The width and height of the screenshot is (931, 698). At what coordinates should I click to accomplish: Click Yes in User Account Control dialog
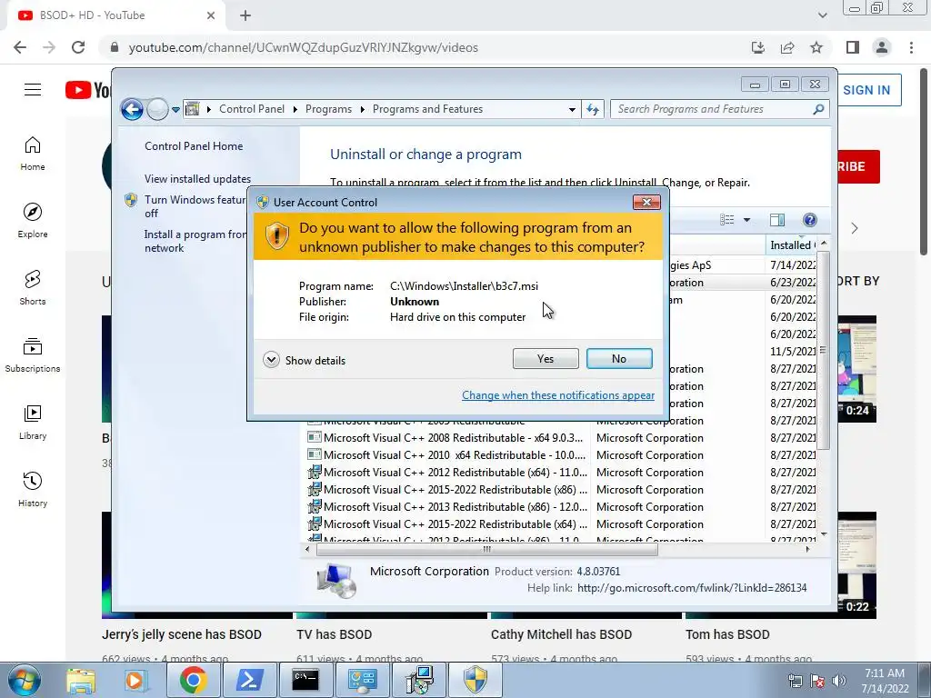click(546, 358)
